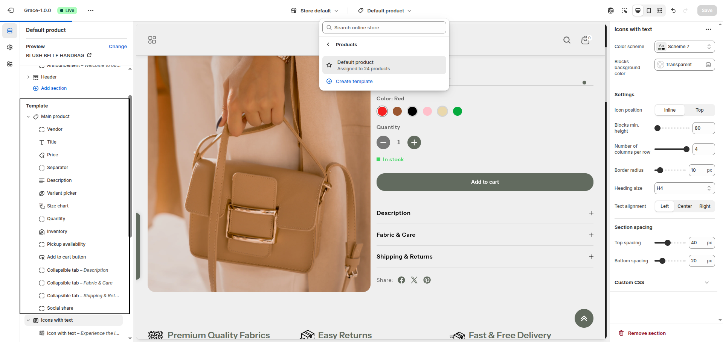Click the Number of columns per row slider

click(x=672, y=149)
